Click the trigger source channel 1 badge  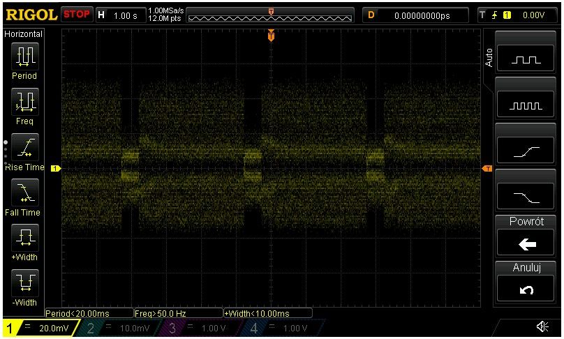tap(507, 15)
